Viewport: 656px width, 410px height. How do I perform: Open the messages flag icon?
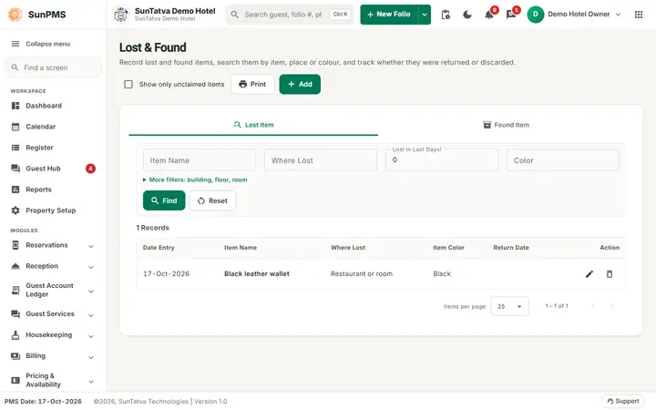point(511,15)
